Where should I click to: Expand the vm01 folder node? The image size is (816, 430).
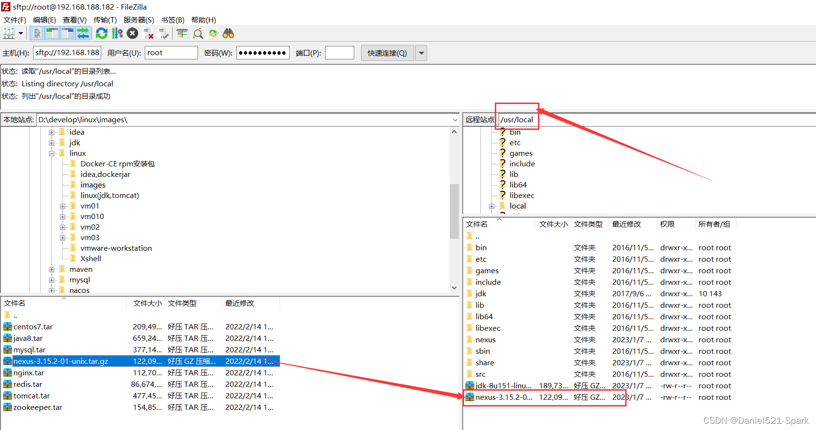point(63,206)
